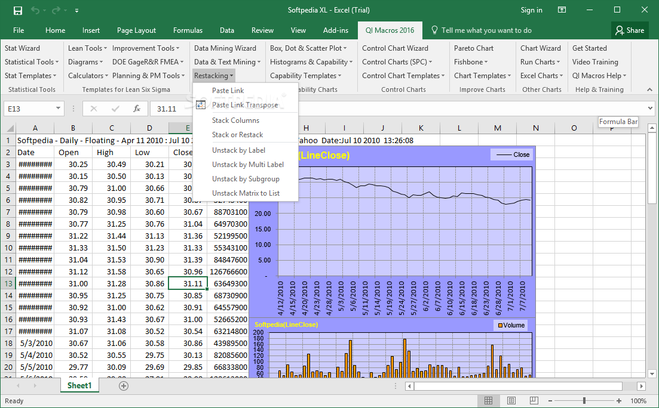The image size is (659, 408).
Task: Open the Name Box dropdown arrow
Action: [x=58, y=109]
